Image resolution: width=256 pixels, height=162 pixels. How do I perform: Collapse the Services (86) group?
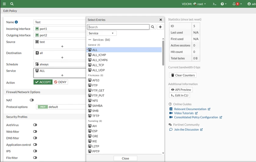click(90, 40)
